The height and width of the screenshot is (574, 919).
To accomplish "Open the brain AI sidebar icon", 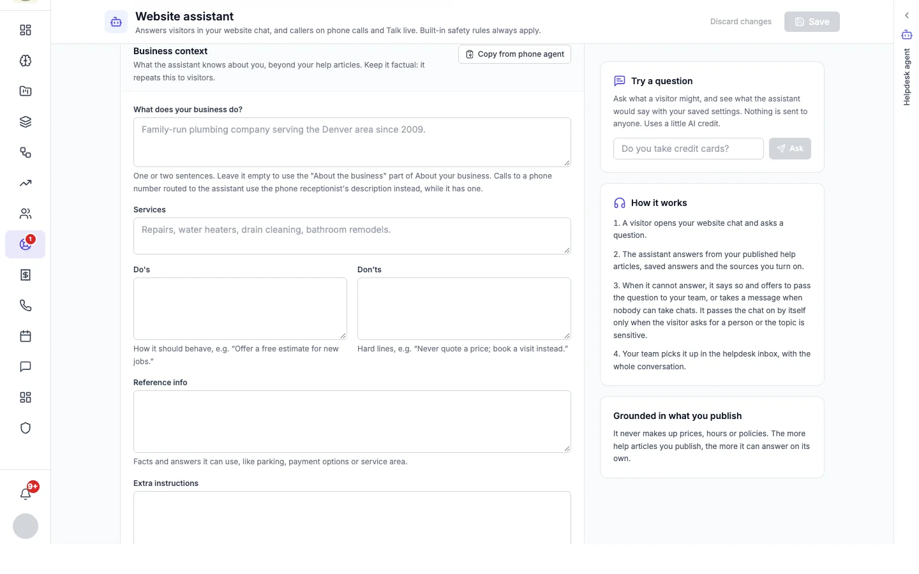I will click(26, 61).
